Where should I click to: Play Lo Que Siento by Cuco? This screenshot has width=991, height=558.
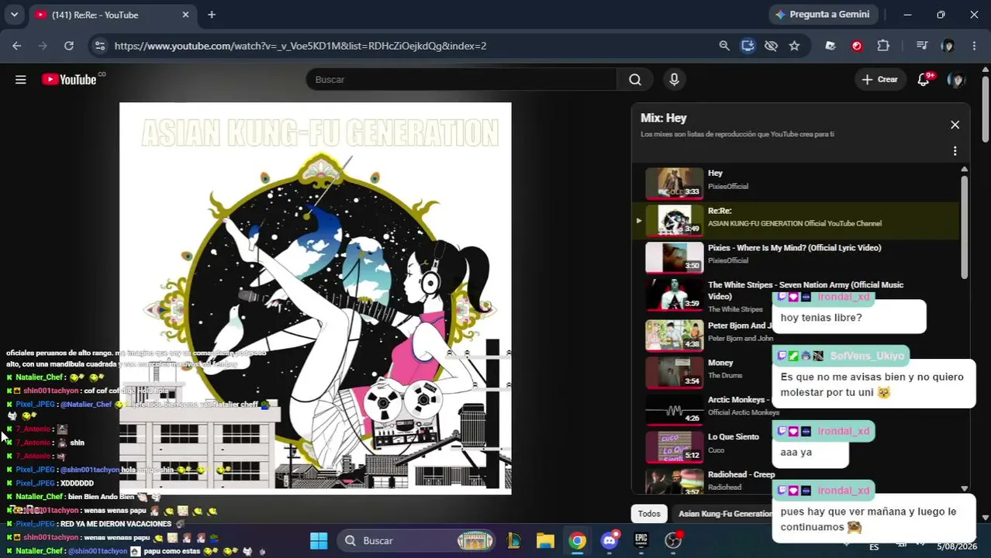click(675, 446)
